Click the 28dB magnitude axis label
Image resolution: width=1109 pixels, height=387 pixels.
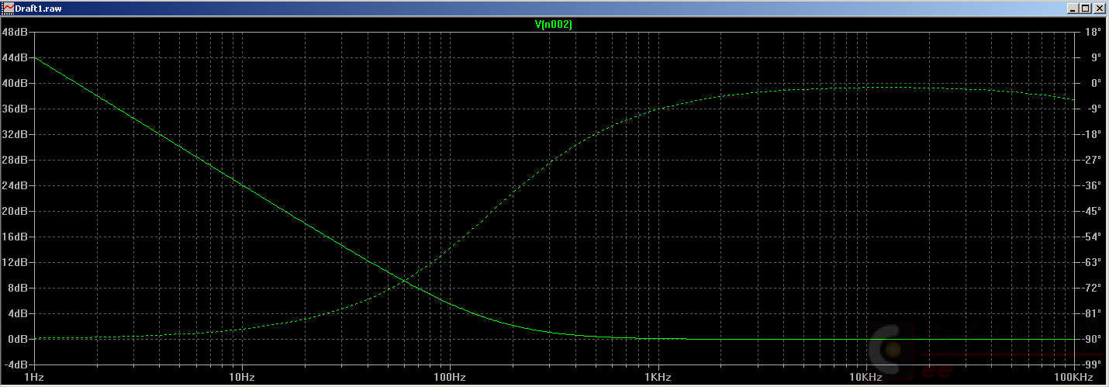click(16, 160)
